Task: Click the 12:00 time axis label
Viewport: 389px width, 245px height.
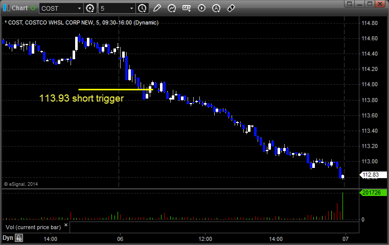Action: (x=205, y=239)
